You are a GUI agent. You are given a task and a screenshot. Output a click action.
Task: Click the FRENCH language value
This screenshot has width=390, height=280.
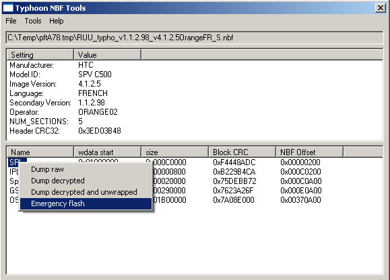93,93
